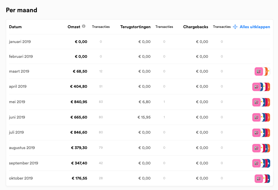Click the iDEAL icon for augustus 2019
The width and height of the screenshot is (278, 190).
(x=257, y=148)
